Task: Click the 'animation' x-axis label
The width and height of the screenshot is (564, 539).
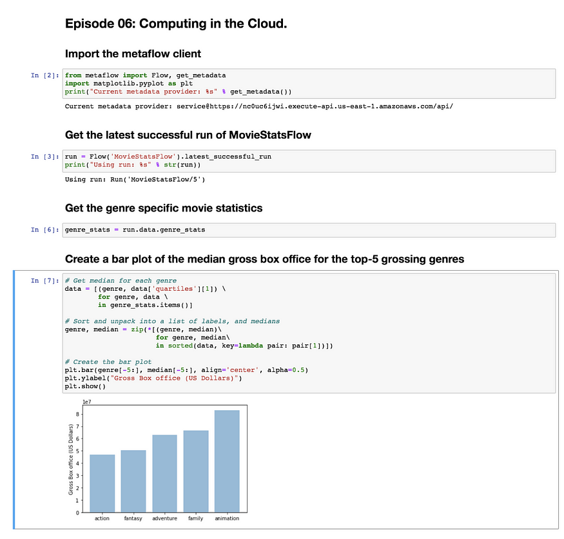Action: (x=227, y=518)
